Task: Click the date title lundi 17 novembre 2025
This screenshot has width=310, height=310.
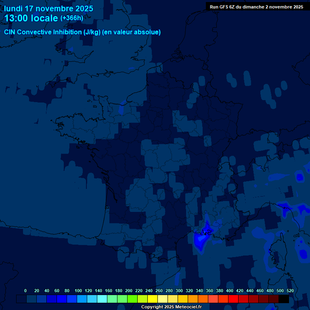Action: [x=48, y=8]
